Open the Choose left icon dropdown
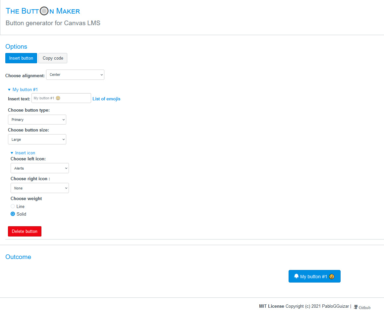 coord(40,168)
